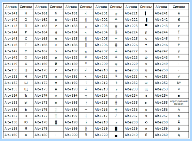Image resolution: width=192 pixels, height=141 pixels.
Task: Select the "э" symbol beside Alt+237
Action: (146, 116)
